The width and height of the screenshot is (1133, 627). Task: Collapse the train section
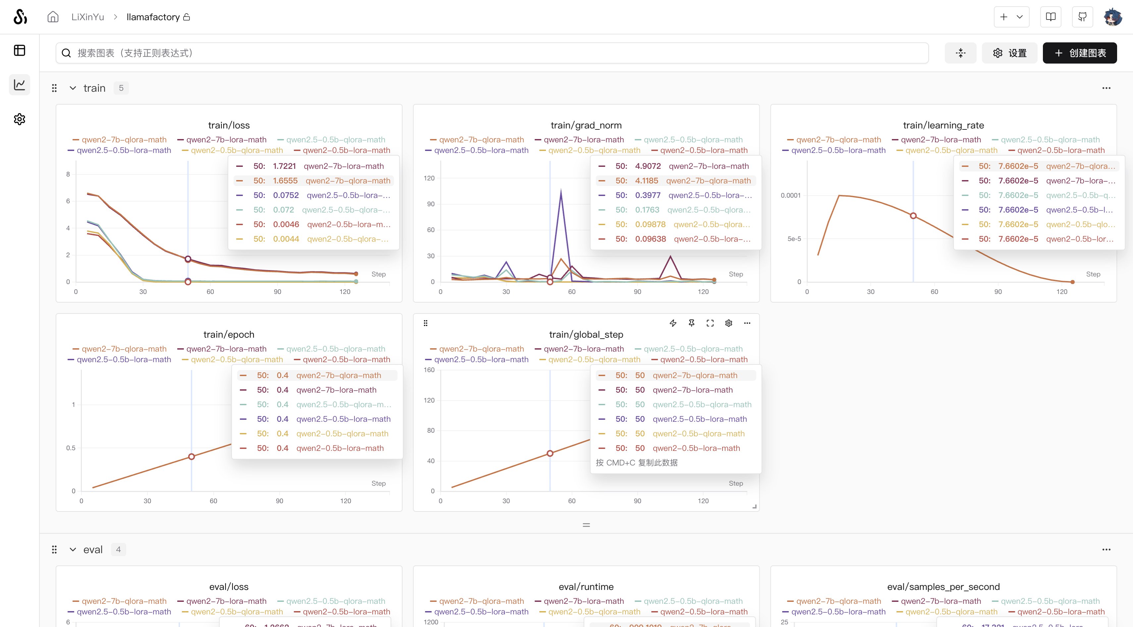(73, 88)
